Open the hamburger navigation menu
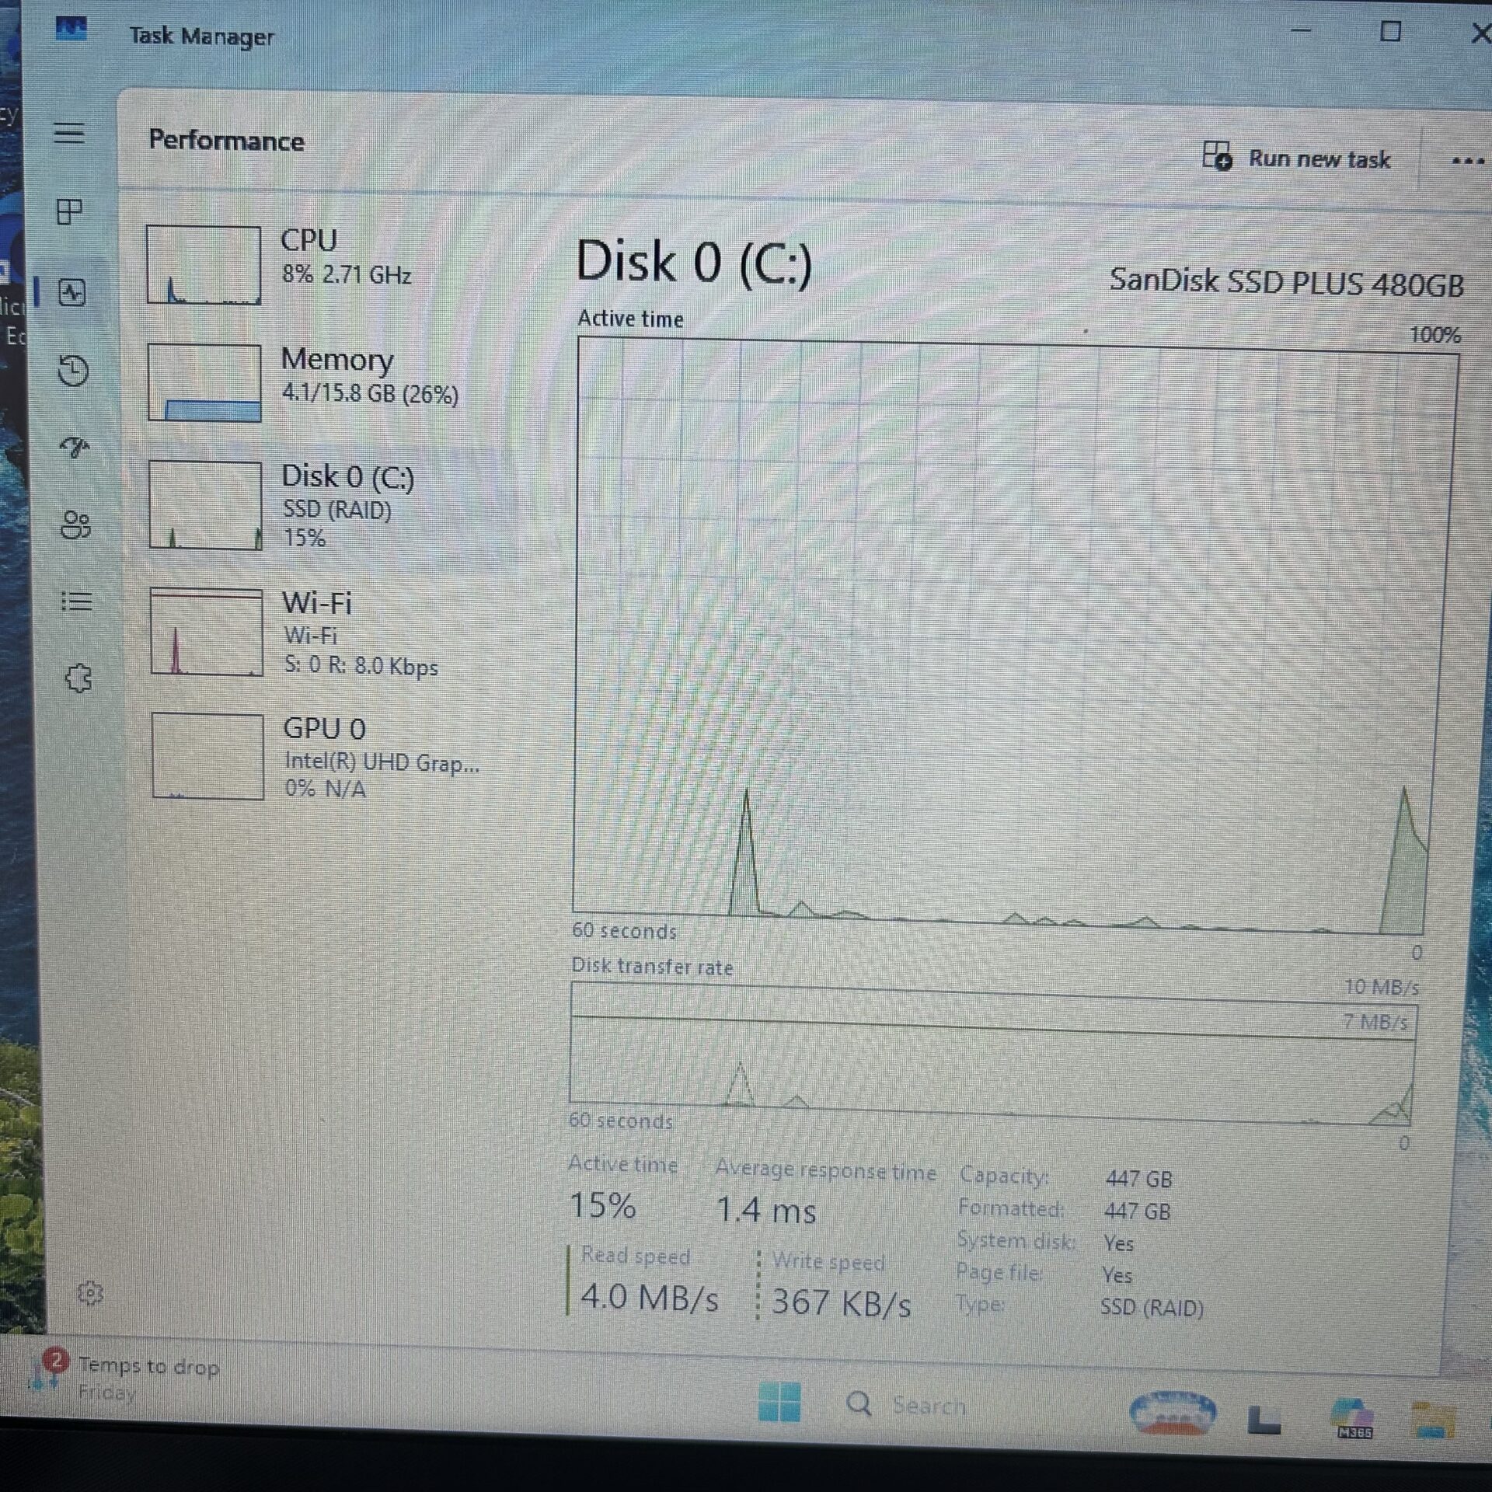 pyautogui.click(x=69, y=133)
